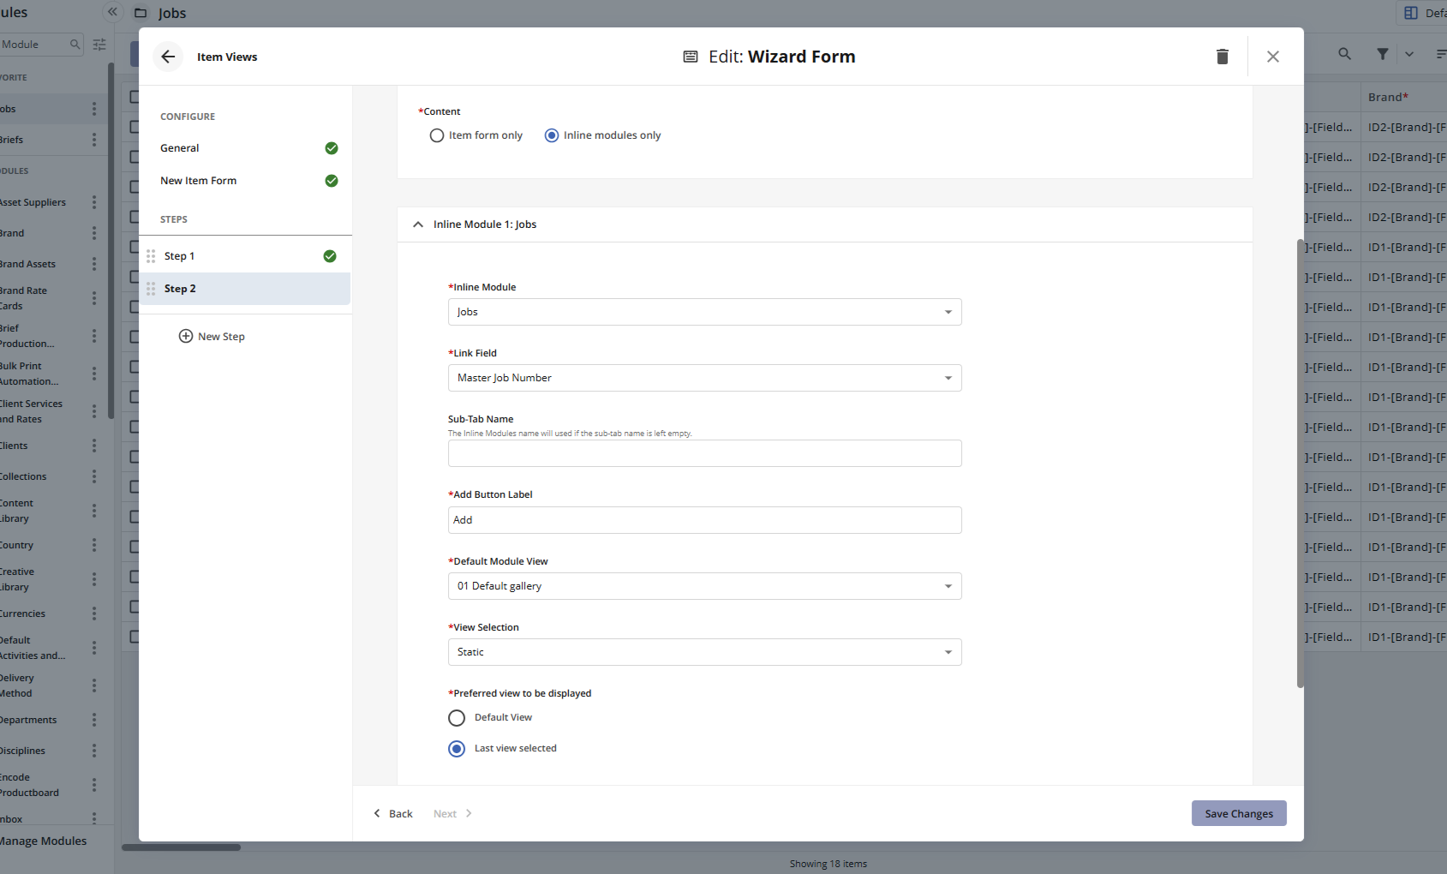The height and width of the screenshot is (874, 1447).
Task: Expand the filter options chevron
Action: 1409,54
